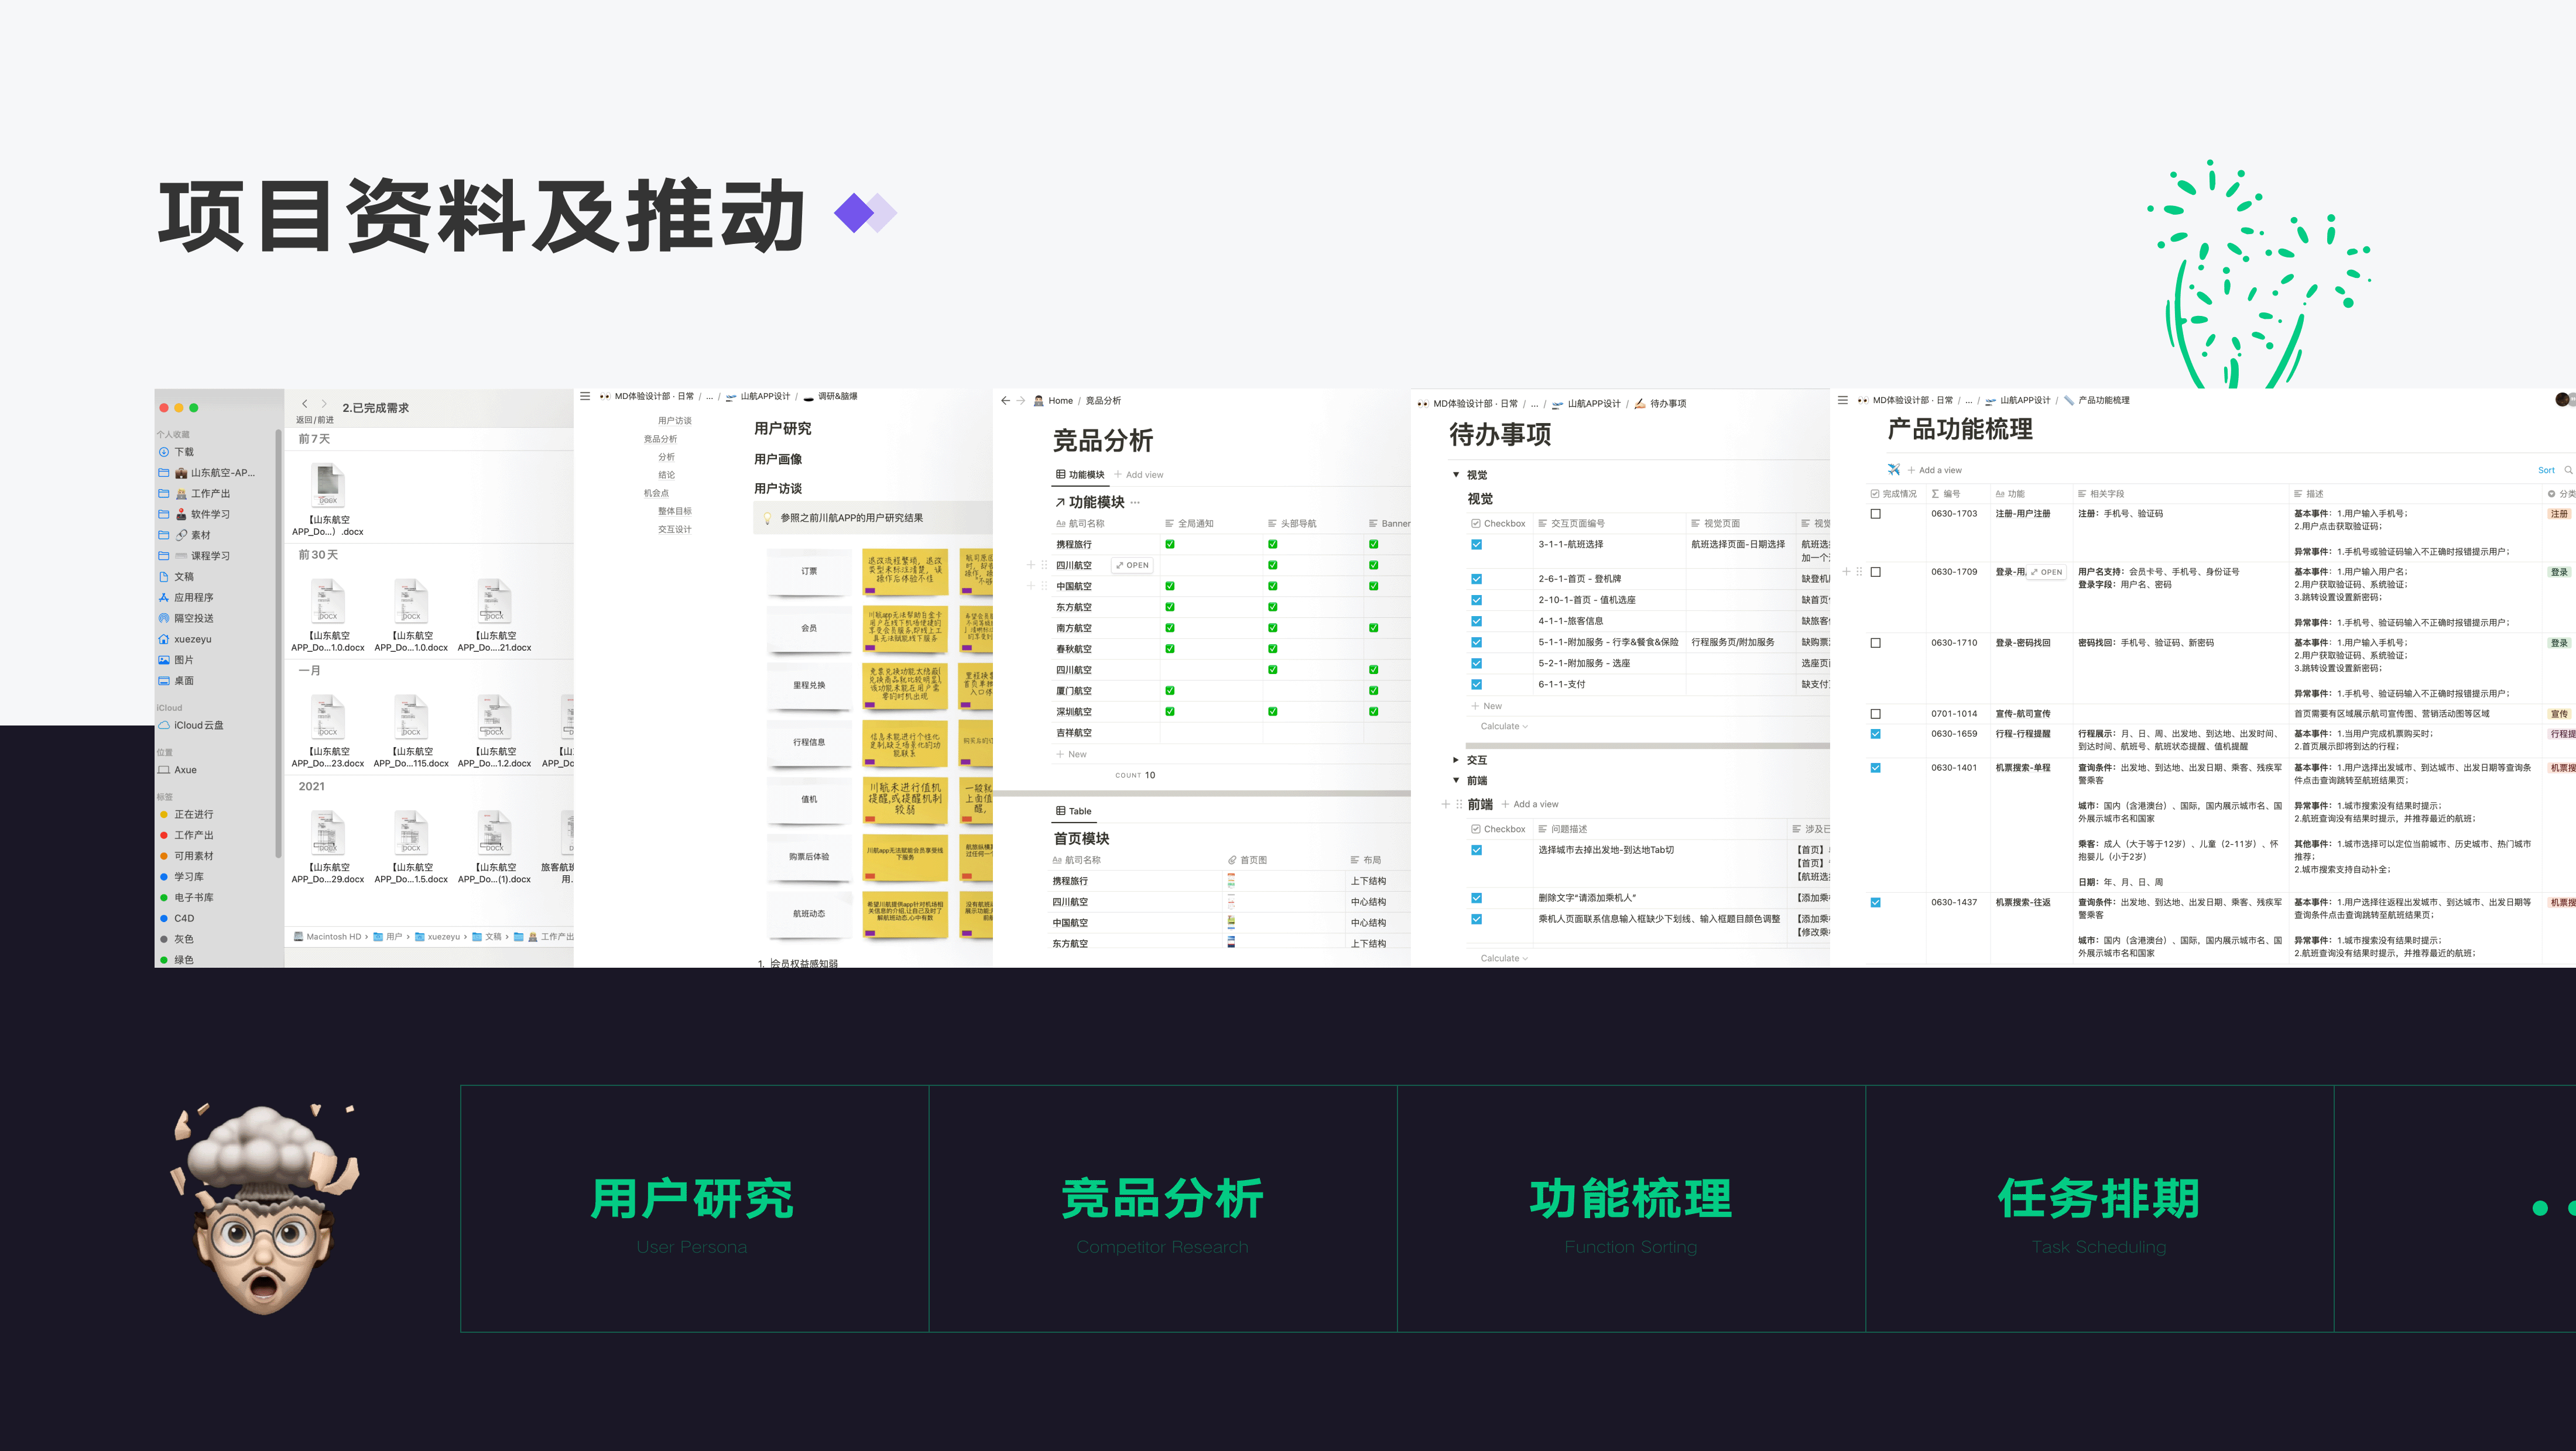Select the docx file under 前7天

coord(327,500)
